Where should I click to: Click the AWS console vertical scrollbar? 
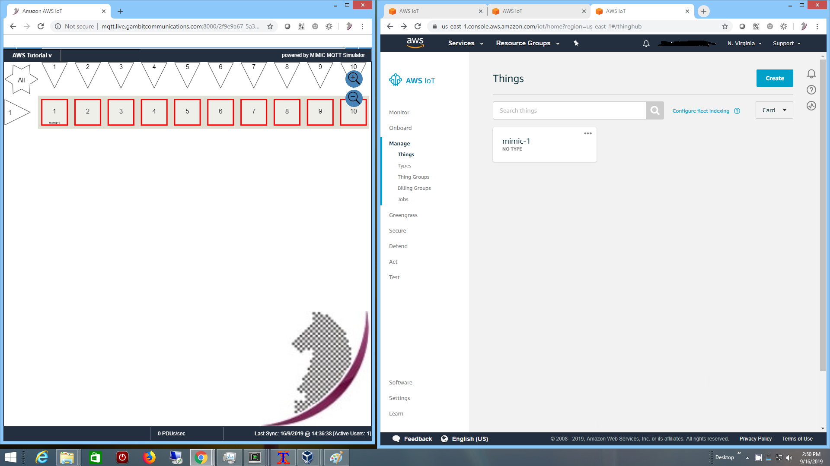823,215
